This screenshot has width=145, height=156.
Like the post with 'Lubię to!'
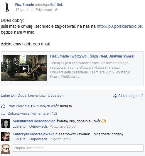8,96
